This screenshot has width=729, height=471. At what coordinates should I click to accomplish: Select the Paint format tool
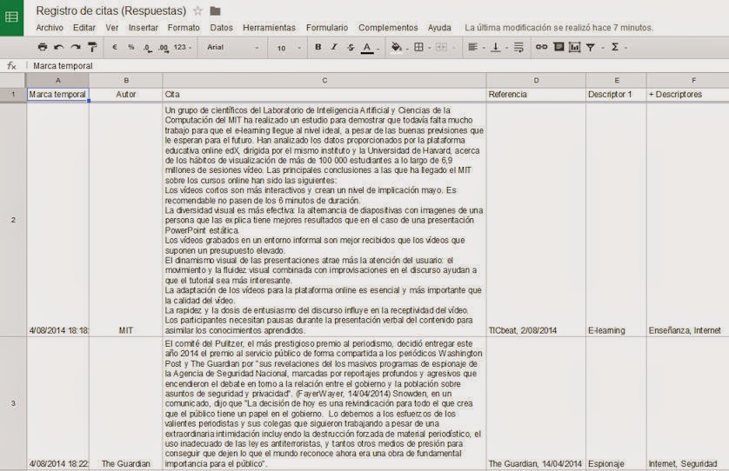(x=92, y=47)
